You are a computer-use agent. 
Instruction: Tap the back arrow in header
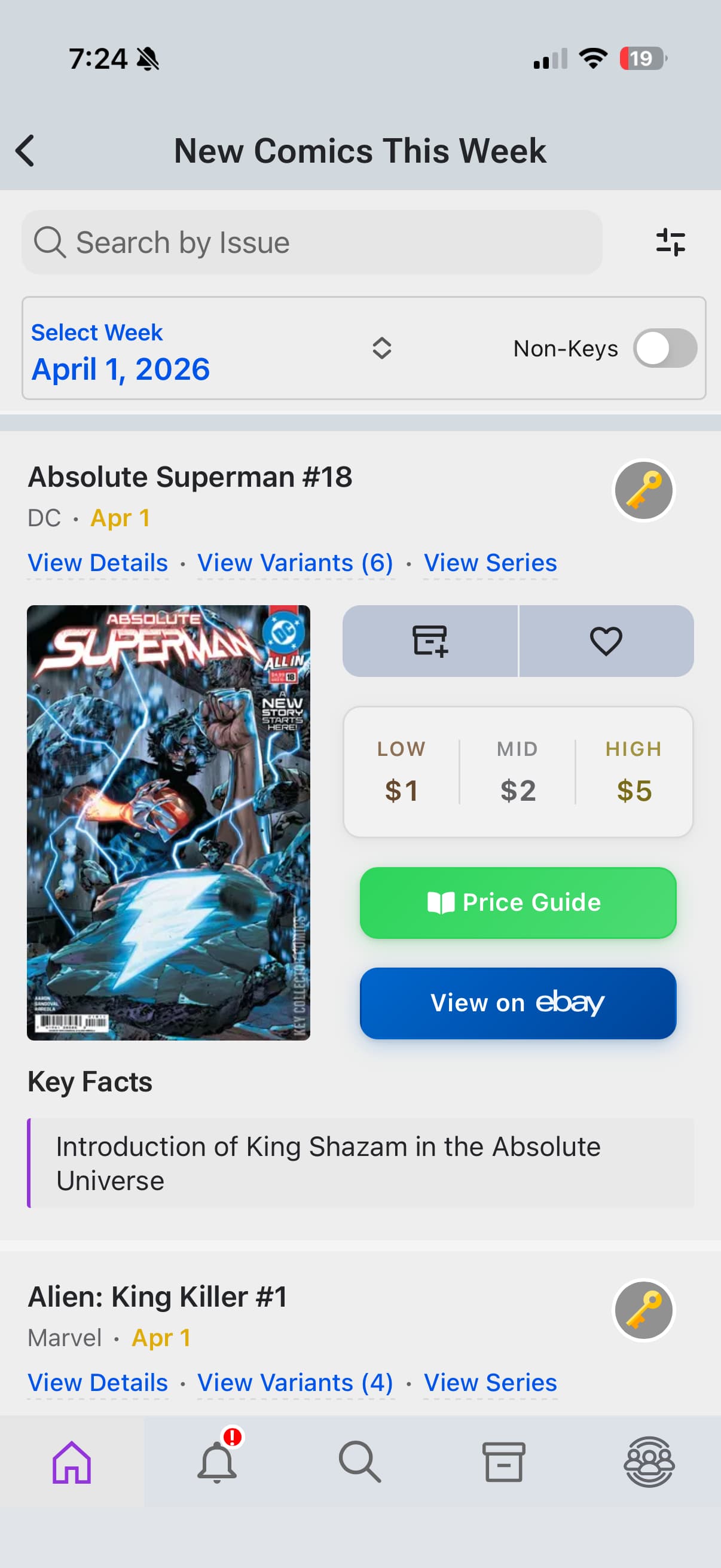pyautogui.click(x=25, y=150)
